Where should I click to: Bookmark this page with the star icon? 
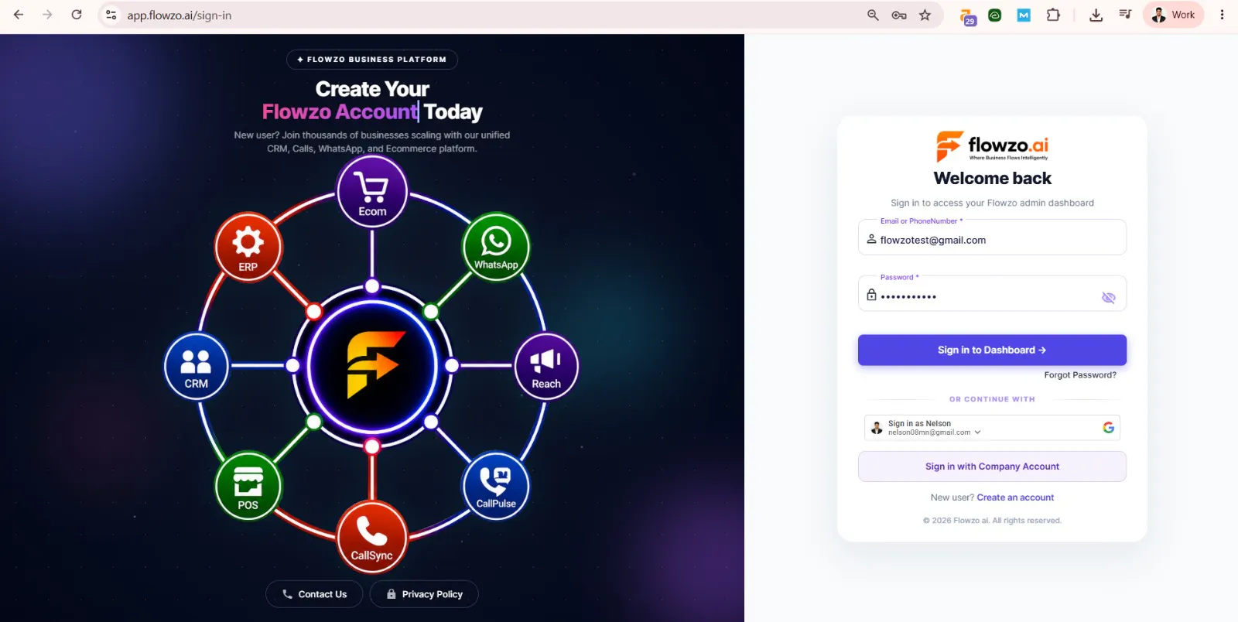925,15
